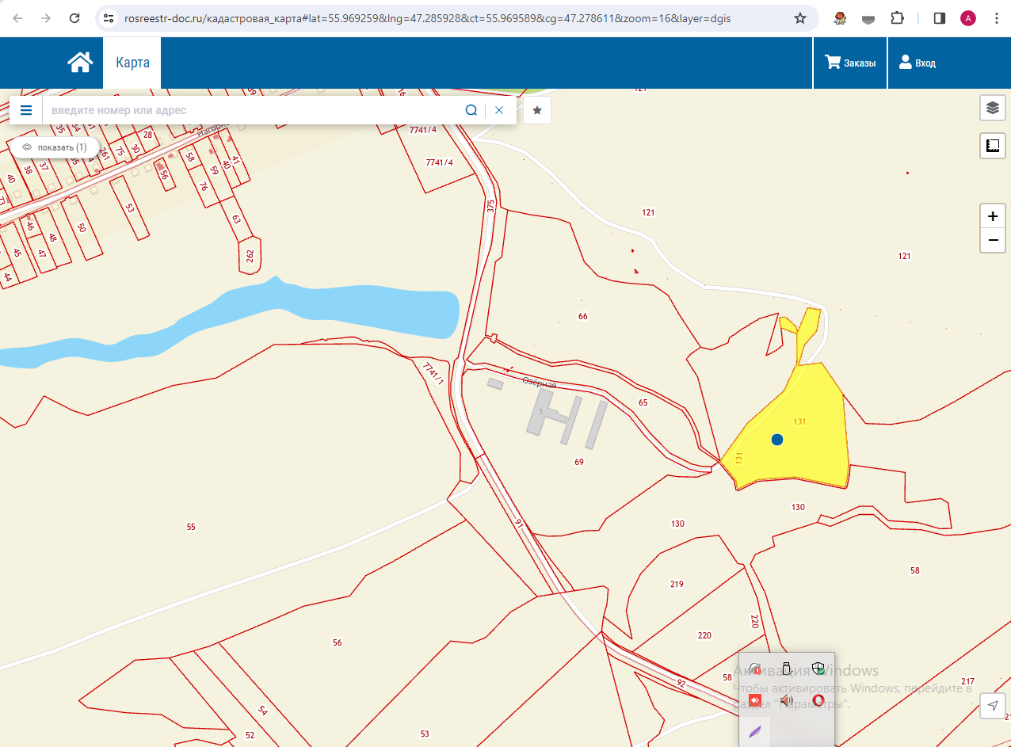Select parcel labeled 63

[x=235, y=218]
